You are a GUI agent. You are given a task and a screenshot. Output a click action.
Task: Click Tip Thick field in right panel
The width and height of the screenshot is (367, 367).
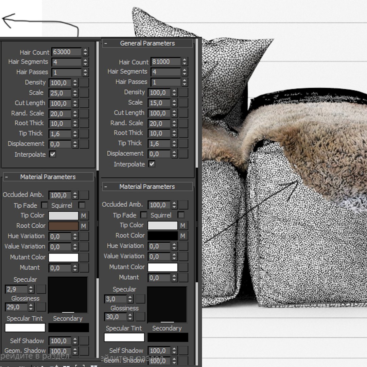159,144
